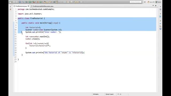Expand the New Java Class dropdown arrow
The image size is (171, 96).
pyautogui.click(x=42, y=2)
